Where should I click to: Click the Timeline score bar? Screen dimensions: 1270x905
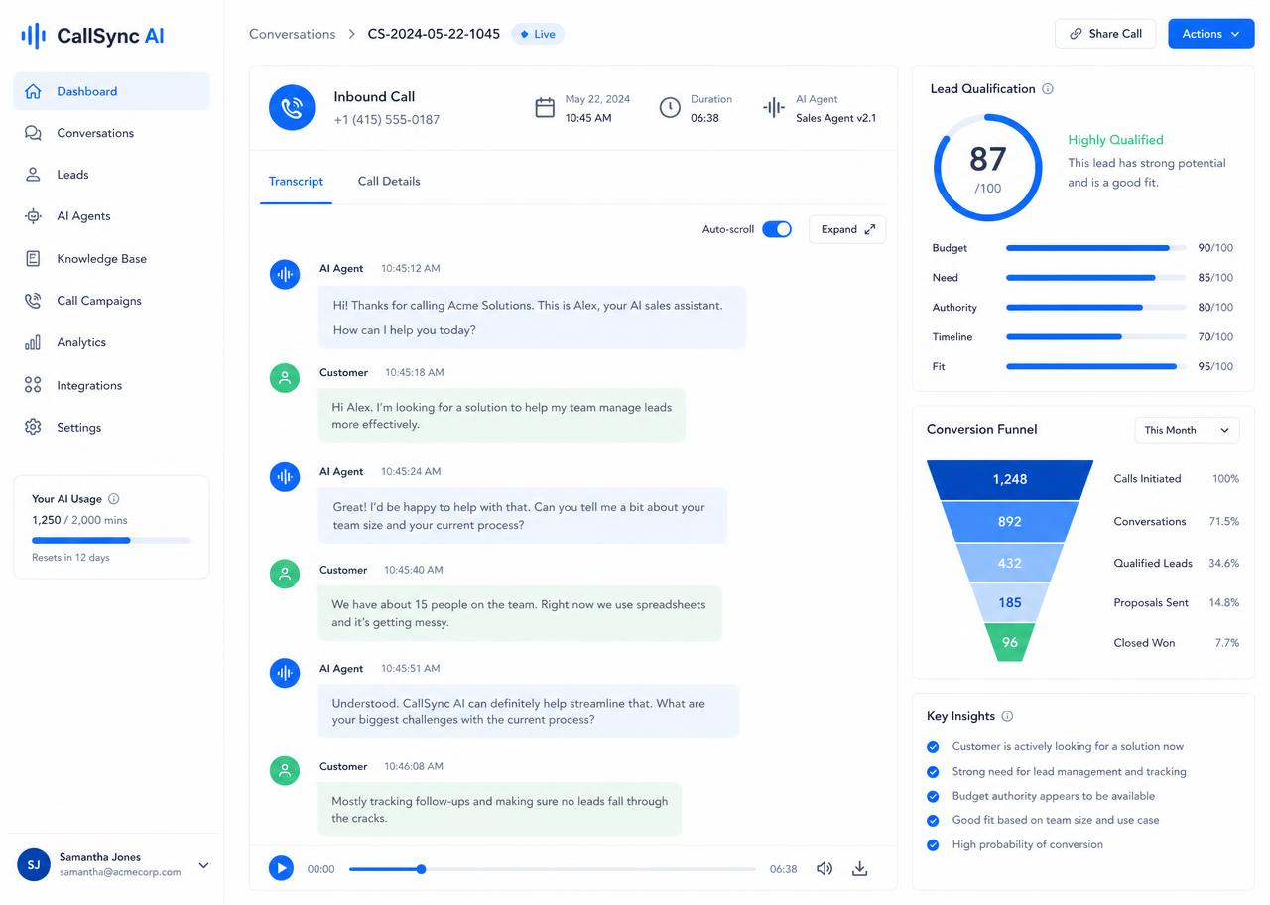(x=1095, y=337)
